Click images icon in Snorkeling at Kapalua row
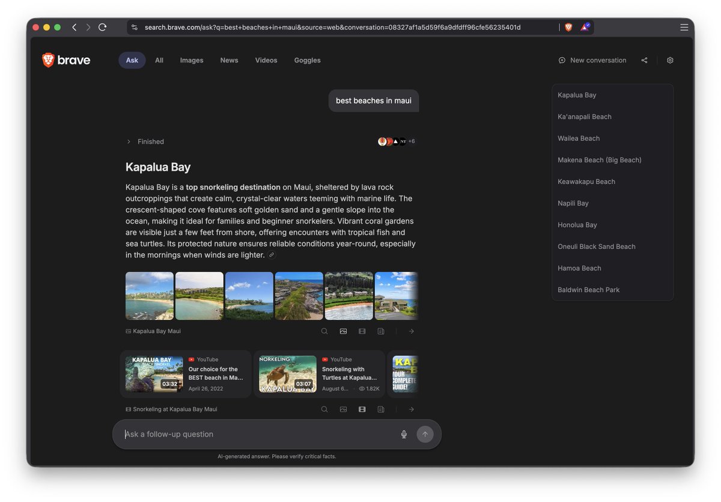The width and height of the screenshot is (721, 502). tap(343, 409)
